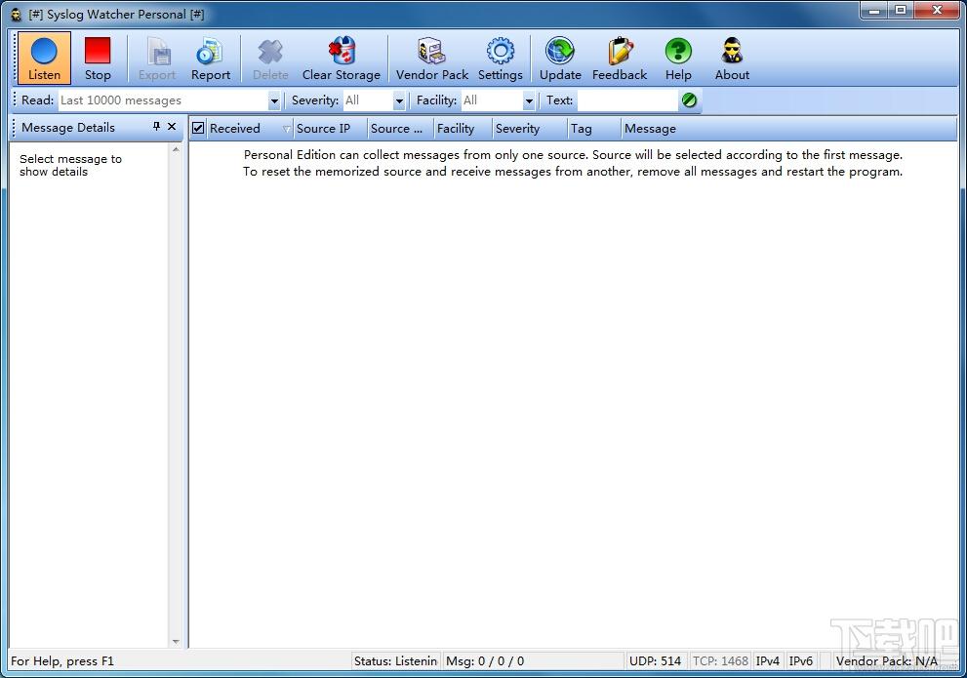The height and width of the screenshot is (678, 967).
Task: Open Help from the toolbar
Action: coord(678,58)
